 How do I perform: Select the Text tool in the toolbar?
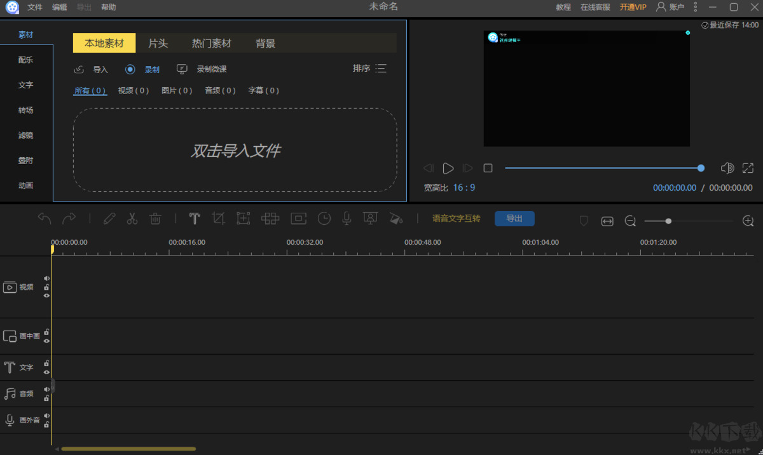tap(195, 219)
